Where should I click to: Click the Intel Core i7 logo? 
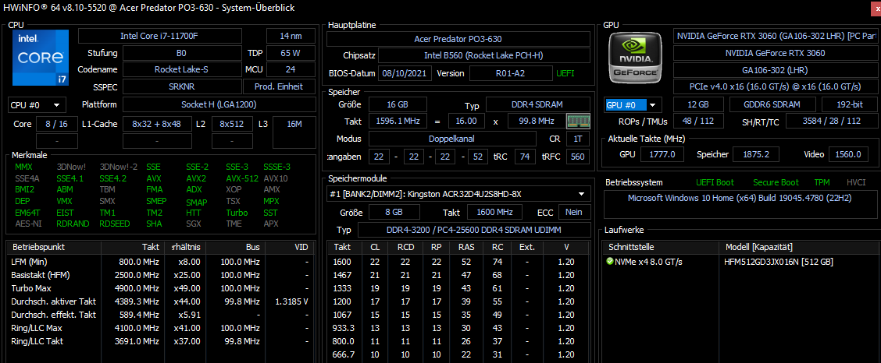click(41, 58)
